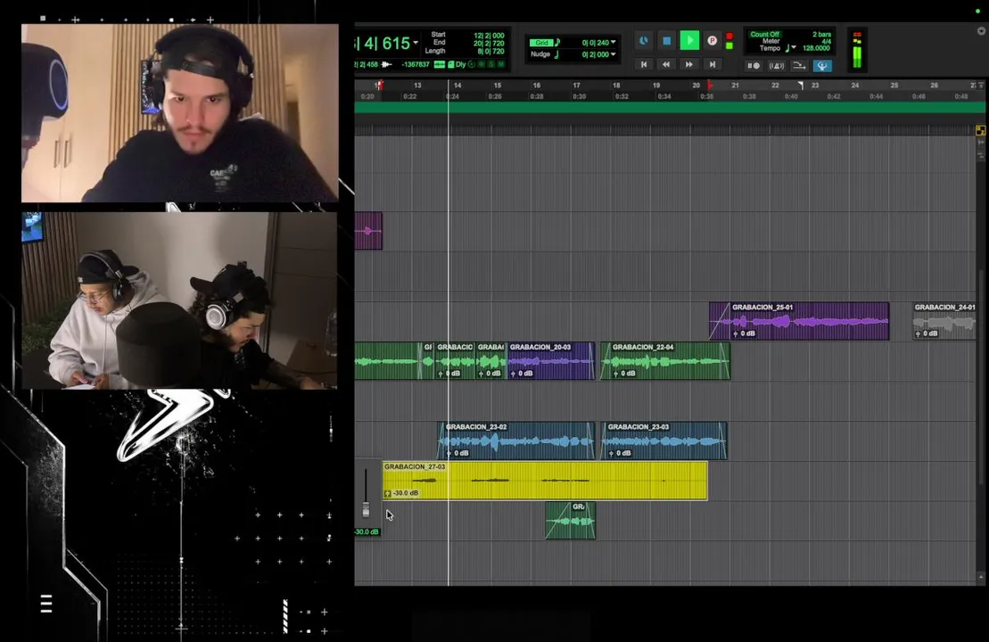Click the Dly delay compensation indicator
This screenshot has height=642, width=989.
(460, 64)
